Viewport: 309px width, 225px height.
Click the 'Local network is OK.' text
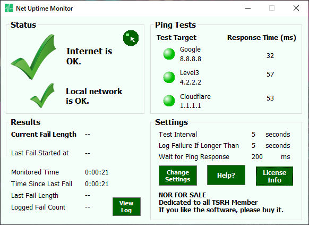point(94,96)
